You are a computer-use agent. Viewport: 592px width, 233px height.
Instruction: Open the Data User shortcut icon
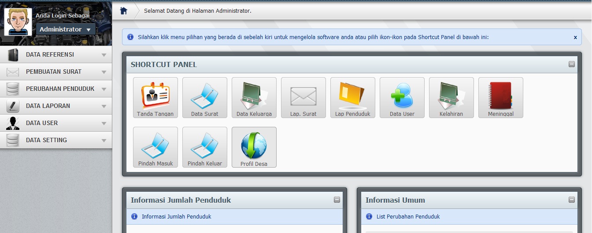(402, 97)
